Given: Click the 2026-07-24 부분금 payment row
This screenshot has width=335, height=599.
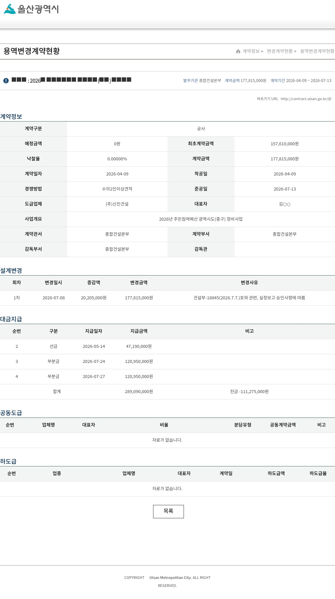Looking at the screenshot, I should click(x=167, y=362).
